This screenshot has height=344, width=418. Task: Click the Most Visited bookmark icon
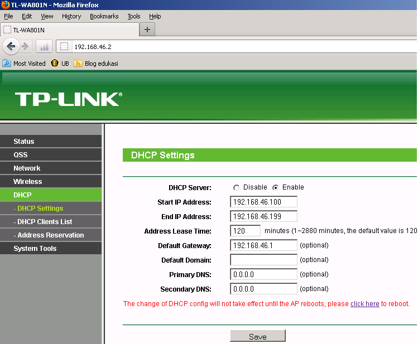7,64
